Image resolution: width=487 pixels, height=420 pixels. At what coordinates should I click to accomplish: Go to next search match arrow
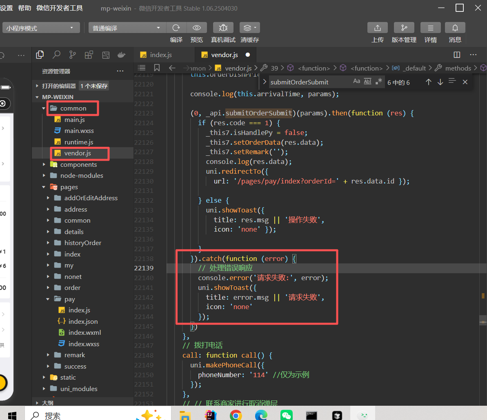440,82
